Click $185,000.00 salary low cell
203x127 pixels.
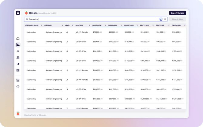(98, 99)
